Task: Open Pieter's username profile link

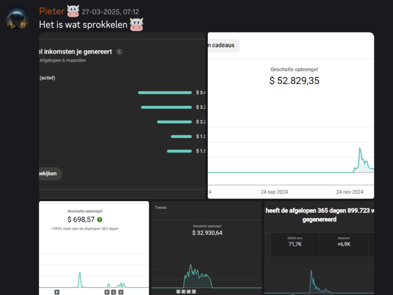Action: [52, 11]
